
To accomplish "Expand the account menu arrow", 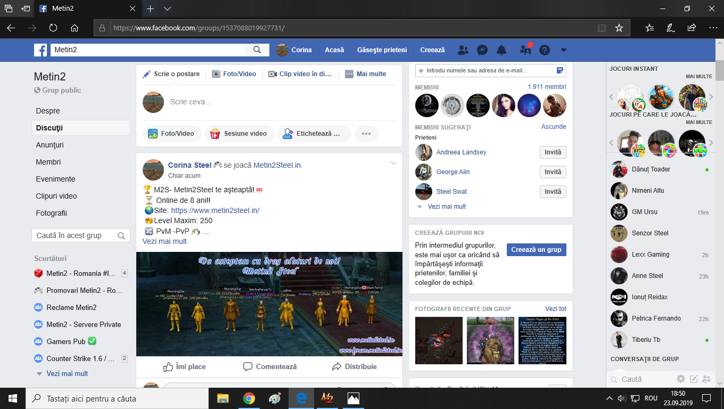I will 564,50.
